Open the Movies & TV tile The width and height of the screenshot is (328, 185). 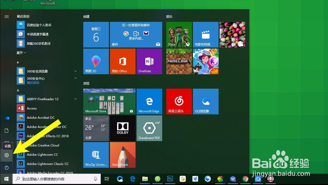[x=206, y=35]
